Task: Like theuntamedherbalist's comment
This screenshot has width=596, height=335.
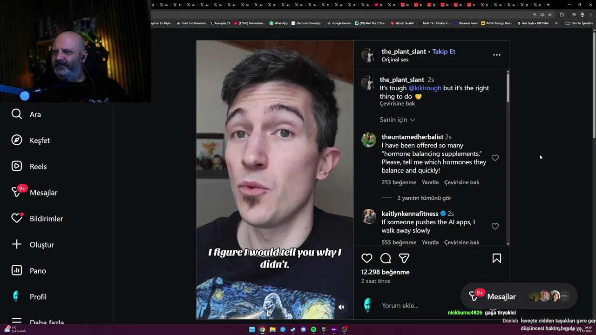Action: click(x=495, y=158)
